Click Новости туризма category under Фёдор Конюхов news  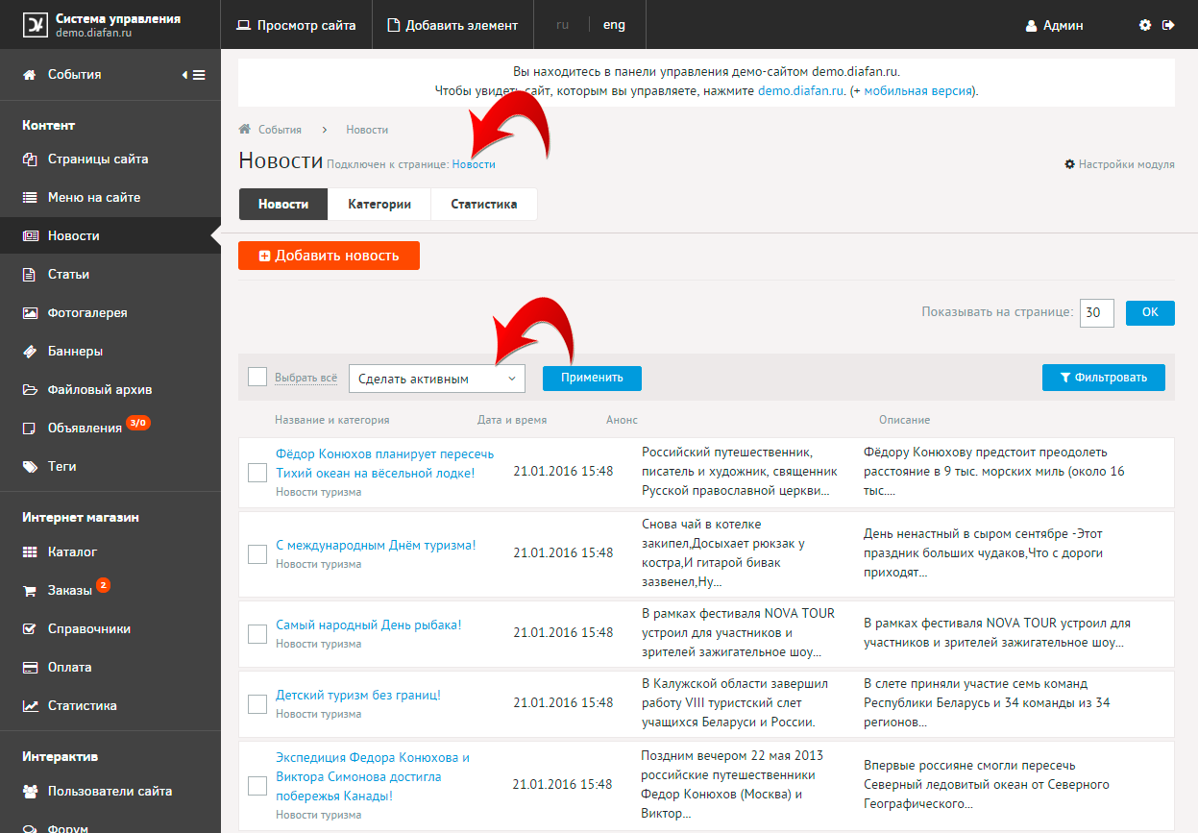(319, 492)
